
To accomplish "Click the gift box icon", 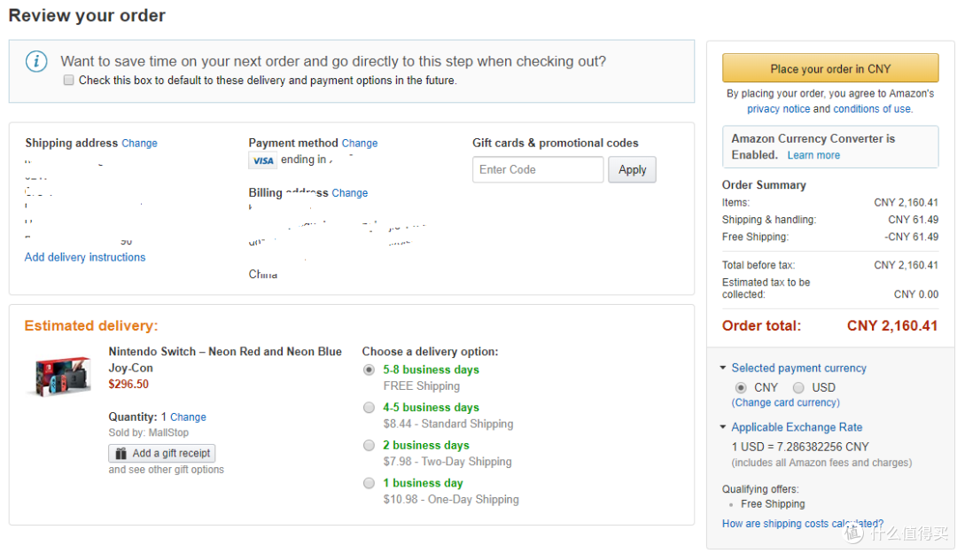I will pos(121,454).
